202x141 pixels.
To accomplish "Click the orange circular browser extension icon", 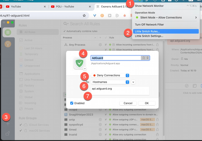I will pos(102,16).
